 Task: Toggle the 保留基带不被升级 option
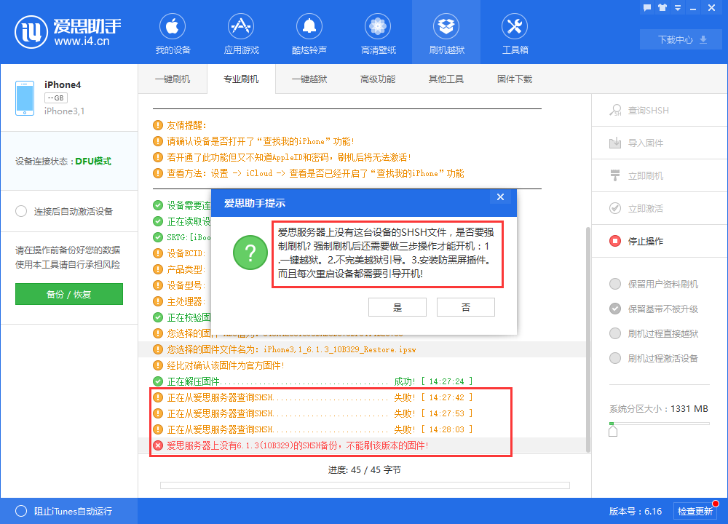pyautogui.click(x=614, y=308)
